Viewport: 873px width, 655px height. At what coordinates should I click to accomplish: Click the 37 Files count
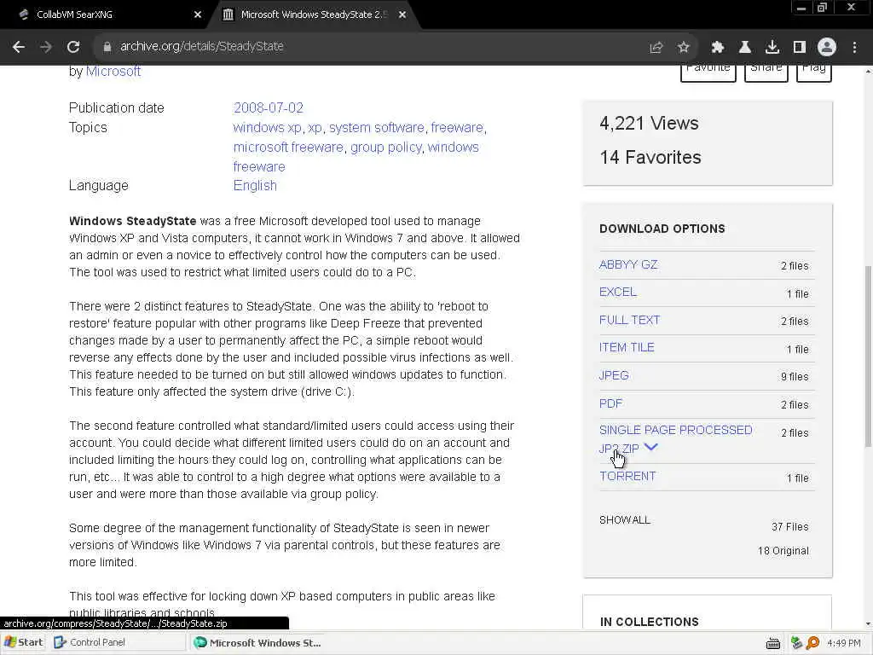790,526
